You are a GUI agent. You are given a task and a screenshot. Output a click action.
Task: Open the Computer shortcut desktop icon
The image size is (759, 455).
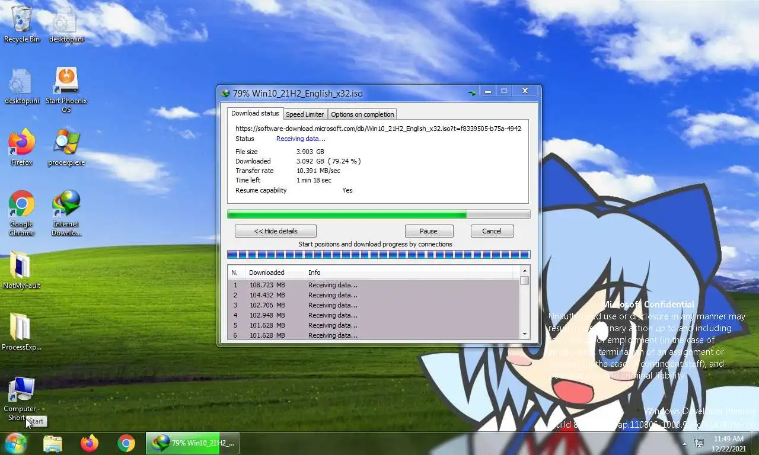point(21,399)
